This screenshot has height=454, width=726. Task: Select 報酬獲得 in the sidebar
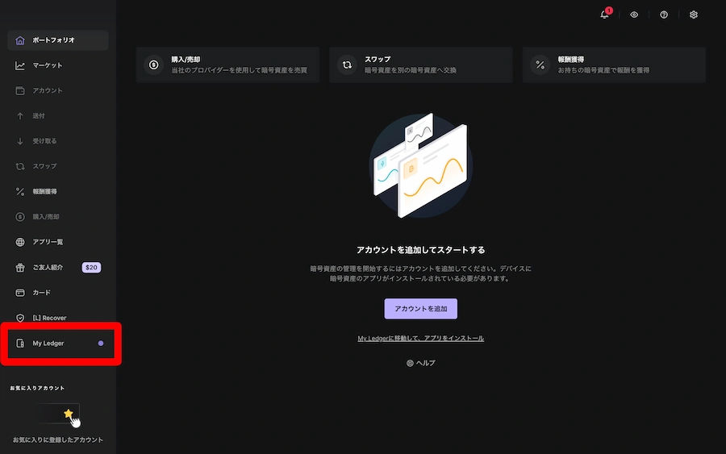pos(44,192)
